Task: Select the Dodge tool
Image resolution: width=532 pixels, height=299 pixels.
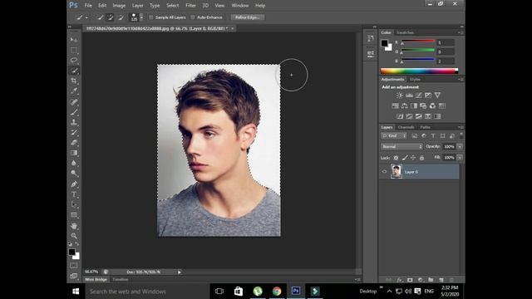Action: 74,174
